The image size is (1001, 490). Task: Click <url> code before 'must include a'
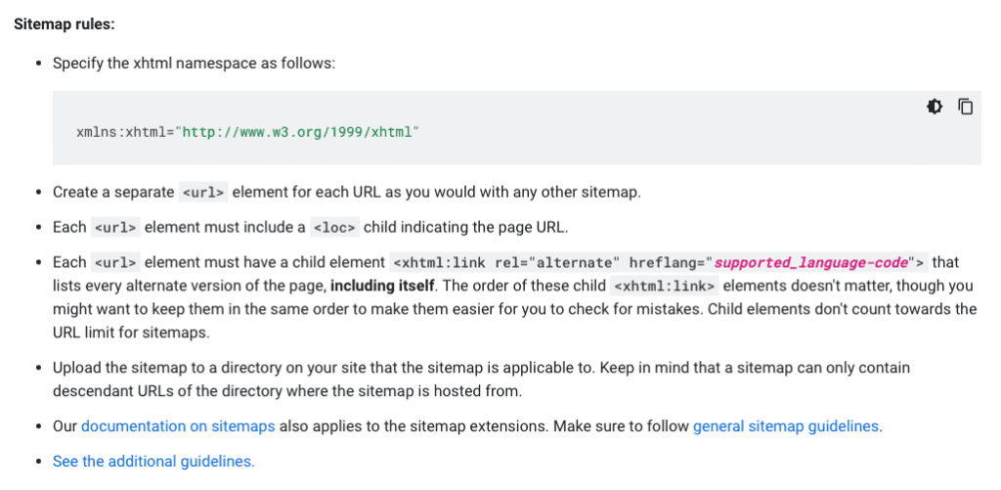[x=116, y=227]
